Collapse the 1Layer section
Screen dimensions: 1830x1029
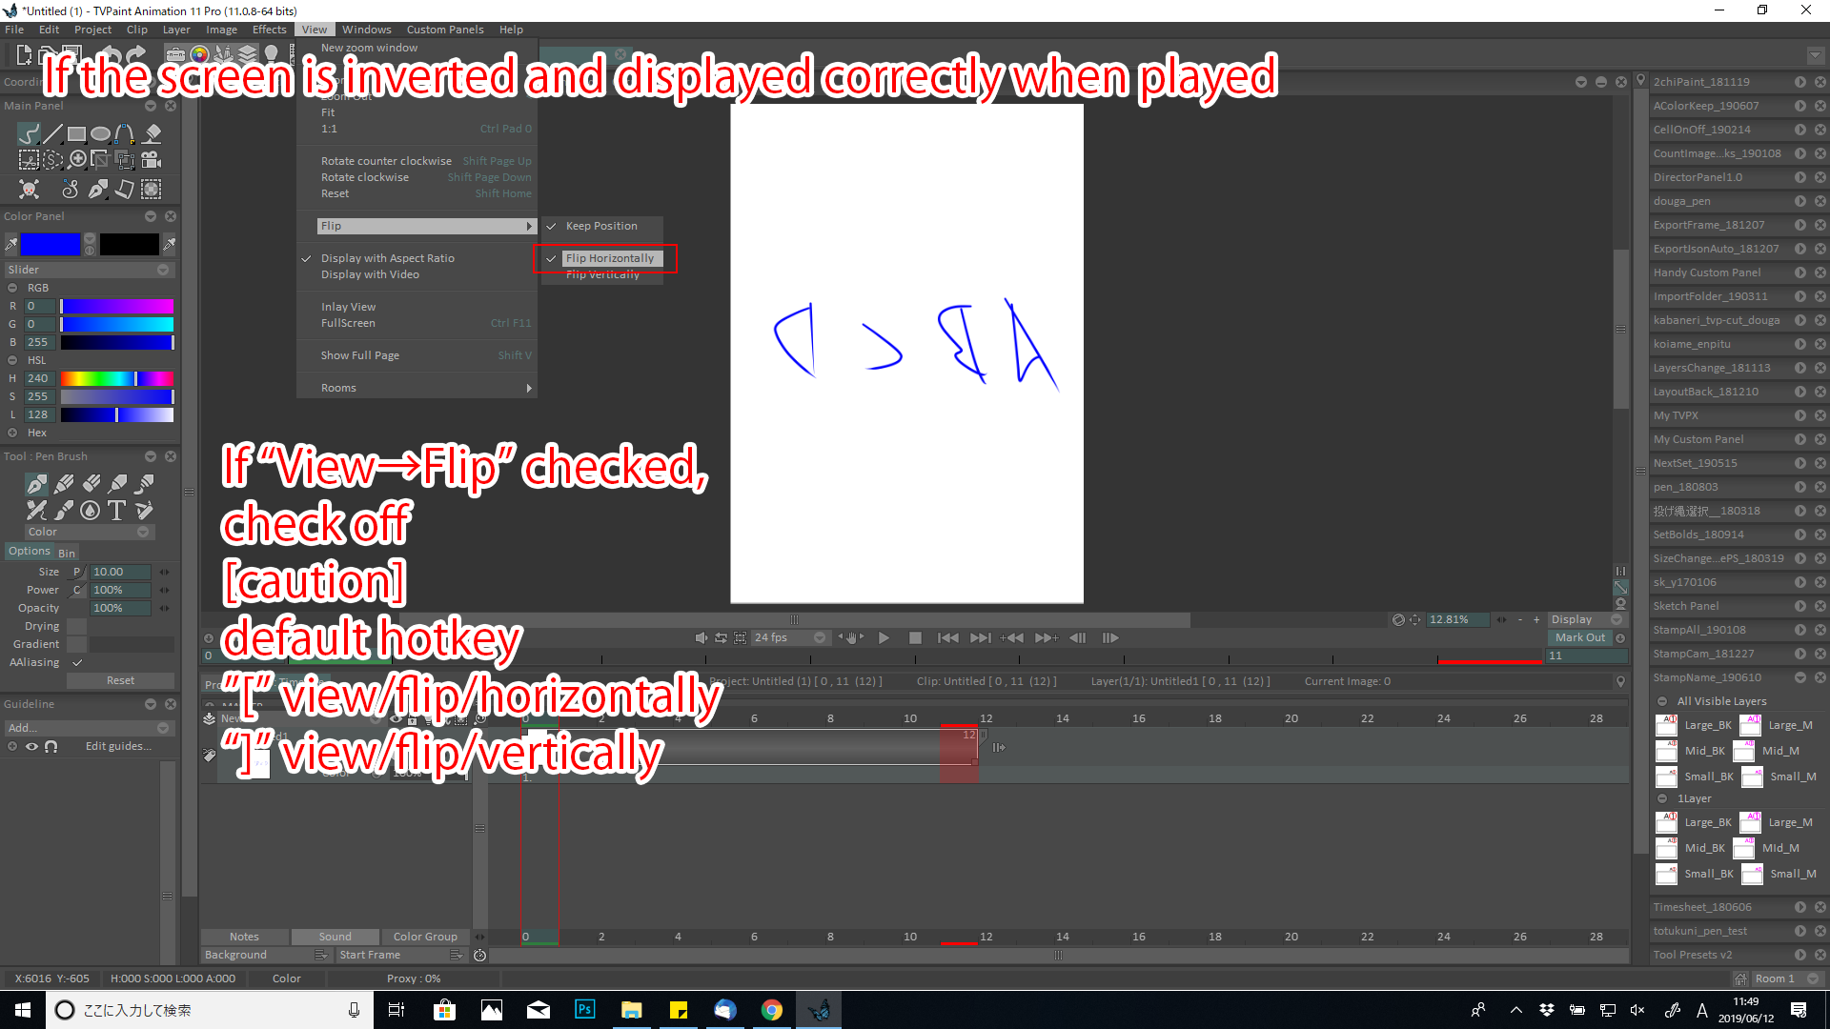pos(1662,798)
